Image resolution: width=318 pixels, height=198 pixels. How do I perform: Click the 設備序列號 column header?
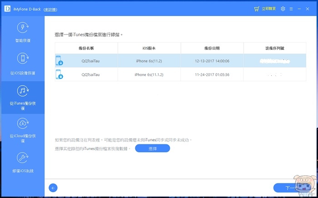point(274,48)
